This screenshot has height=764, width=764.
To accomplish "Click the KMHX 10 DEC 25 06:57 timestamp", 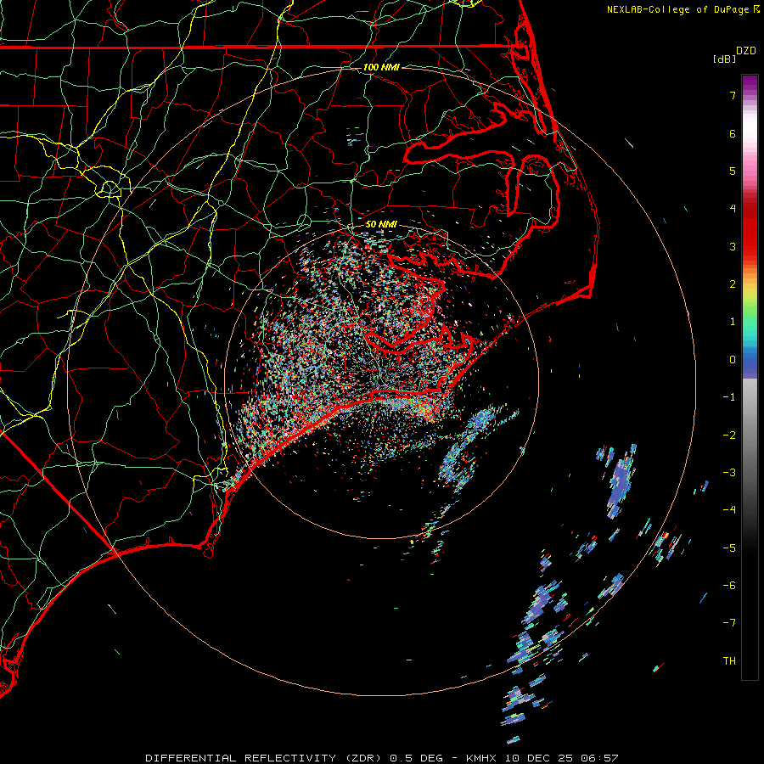I will pyautogui.click(x=542, y=758).
